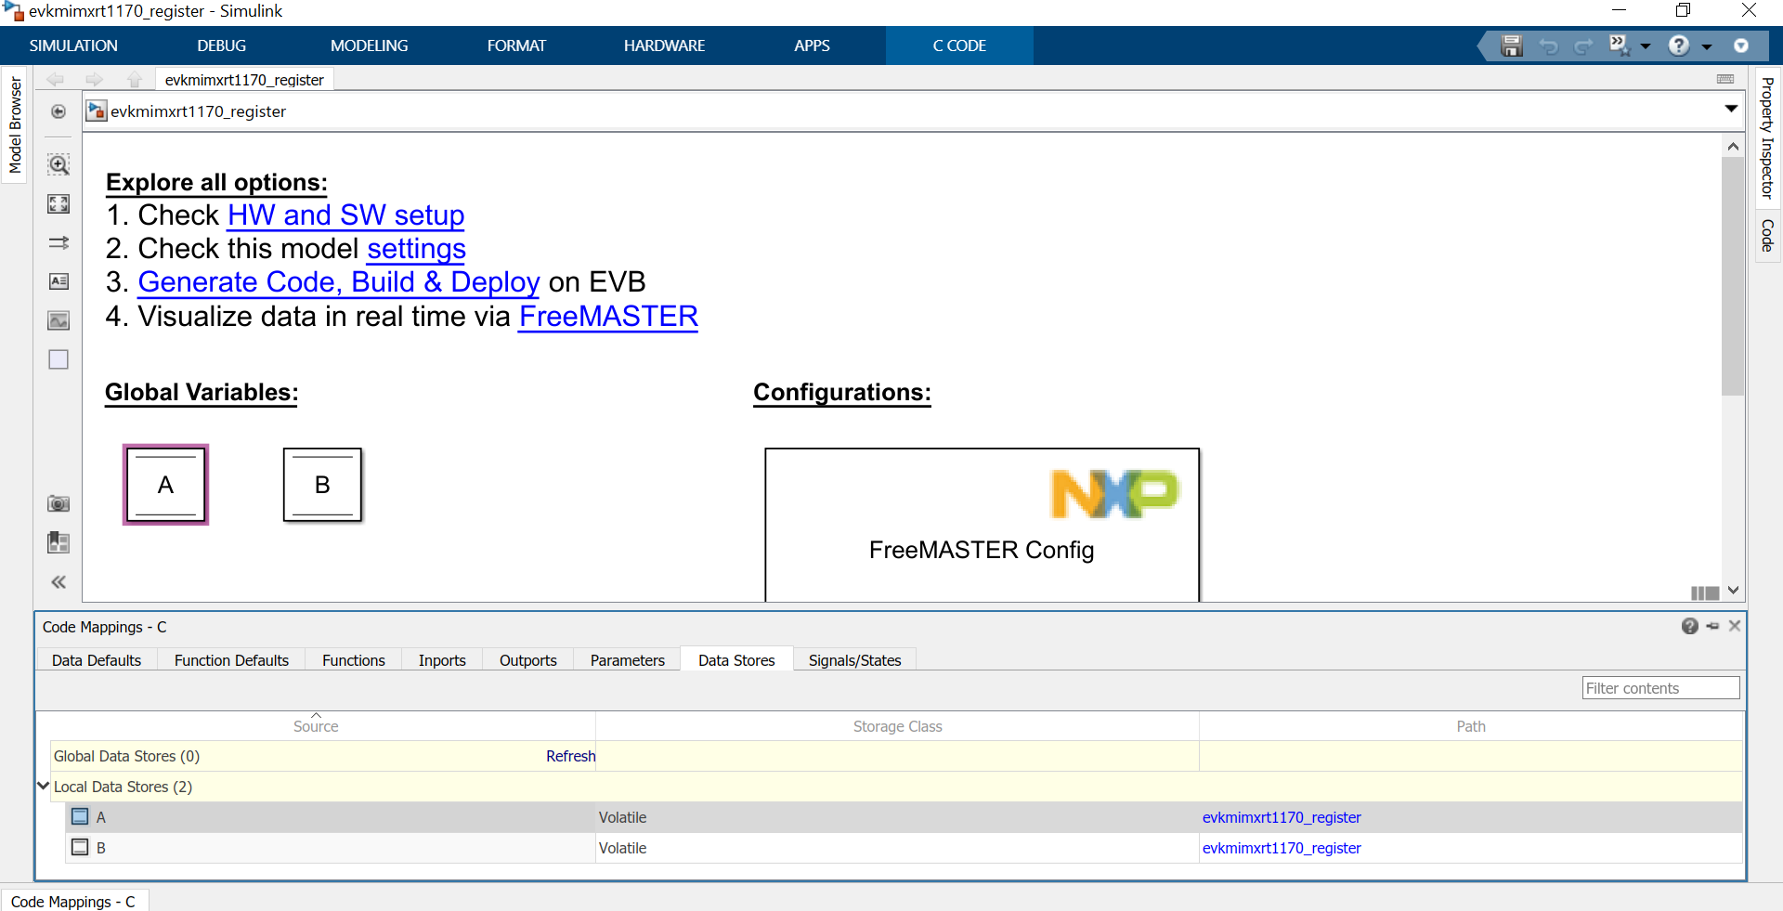Switch to the Signals/States tab
Image resolution: width=1783 pixels, height=911 pixels.
[853, 660]
